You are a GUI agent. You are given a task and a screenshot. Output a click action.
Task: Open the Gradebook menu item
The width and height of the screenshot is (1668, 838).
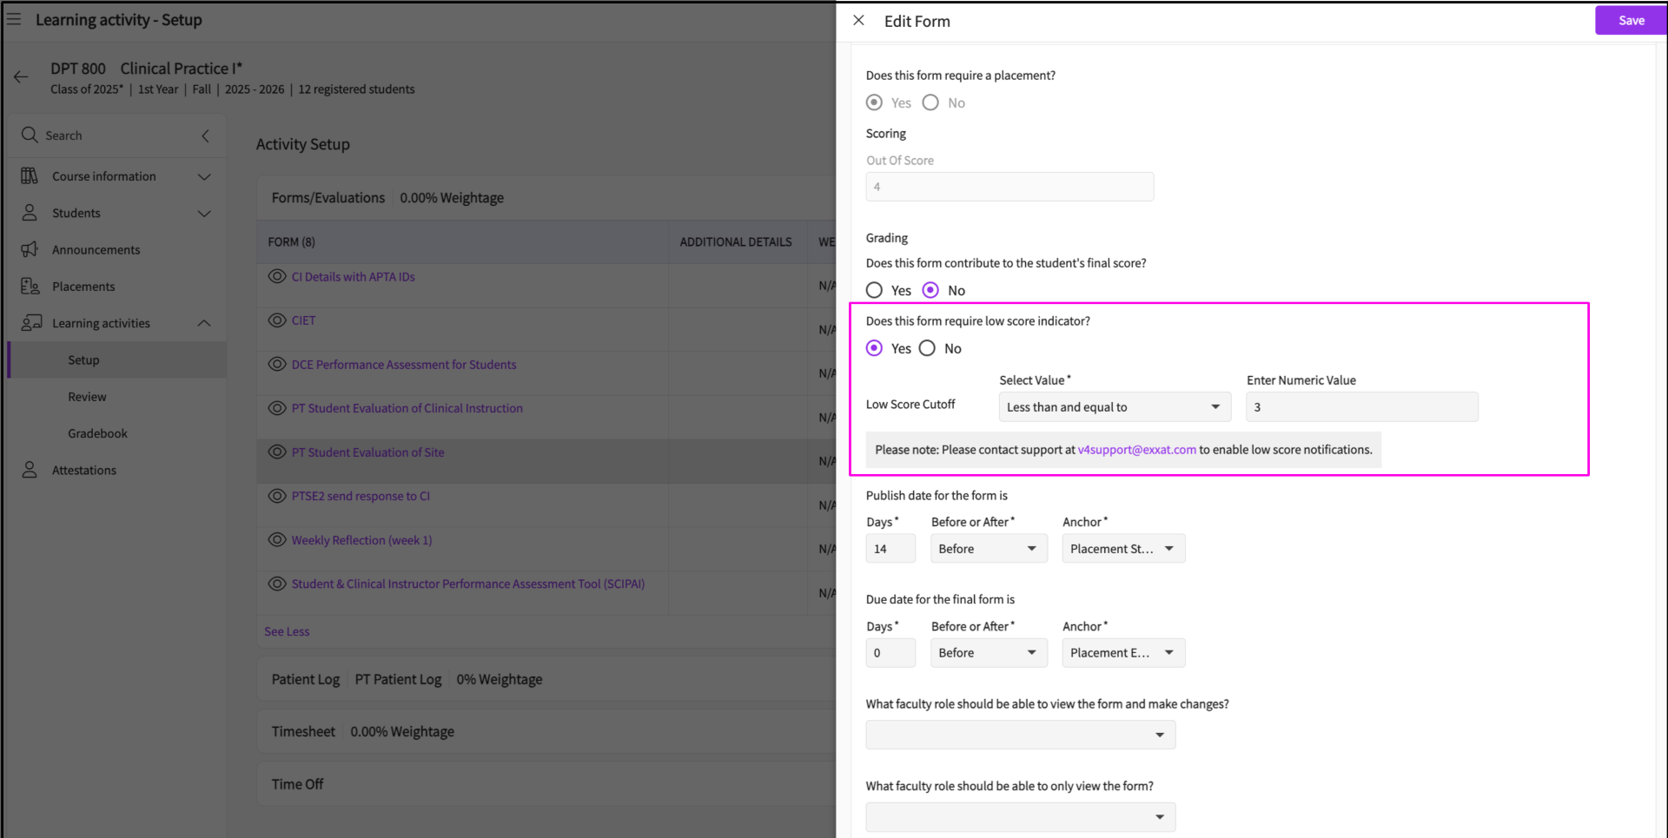(x=97, y=433)
